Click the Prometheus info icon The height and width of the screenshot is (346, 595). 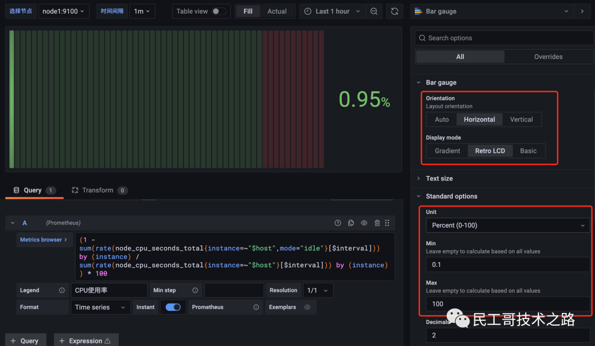point(256,307)
